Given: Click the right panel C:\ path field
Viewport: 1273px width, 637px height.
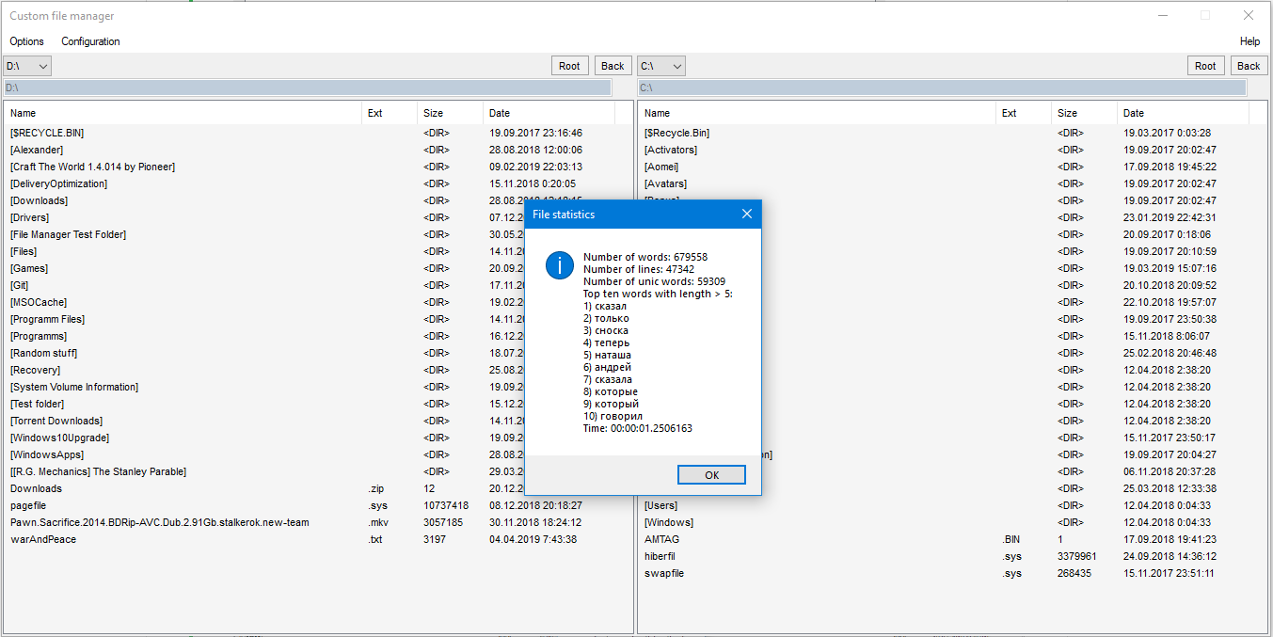Looking at the screenshot, I should click(x=942, y=88).
